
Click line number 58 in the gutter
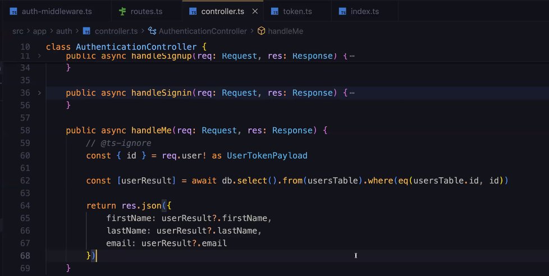point(25,131)
